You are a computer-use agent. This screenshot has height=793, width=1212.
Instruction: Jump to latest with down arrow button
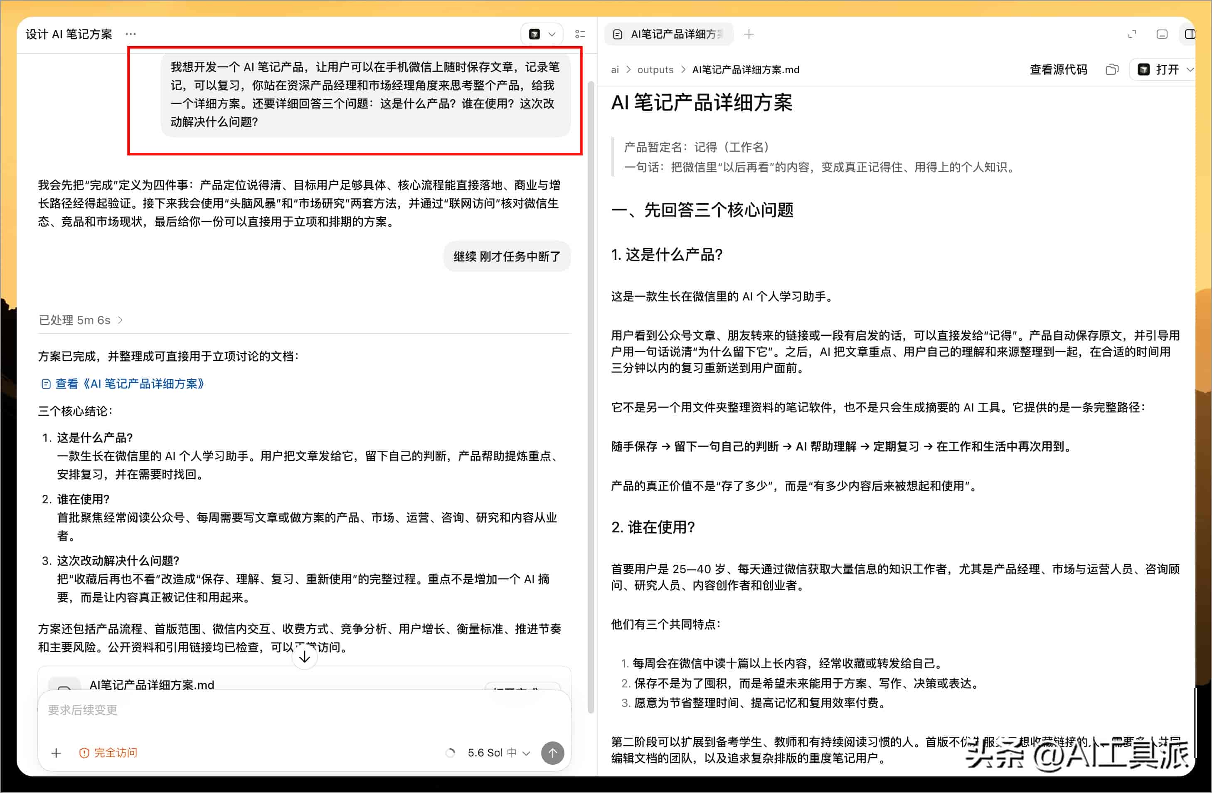pyautogui.click(x=305, y=657)
